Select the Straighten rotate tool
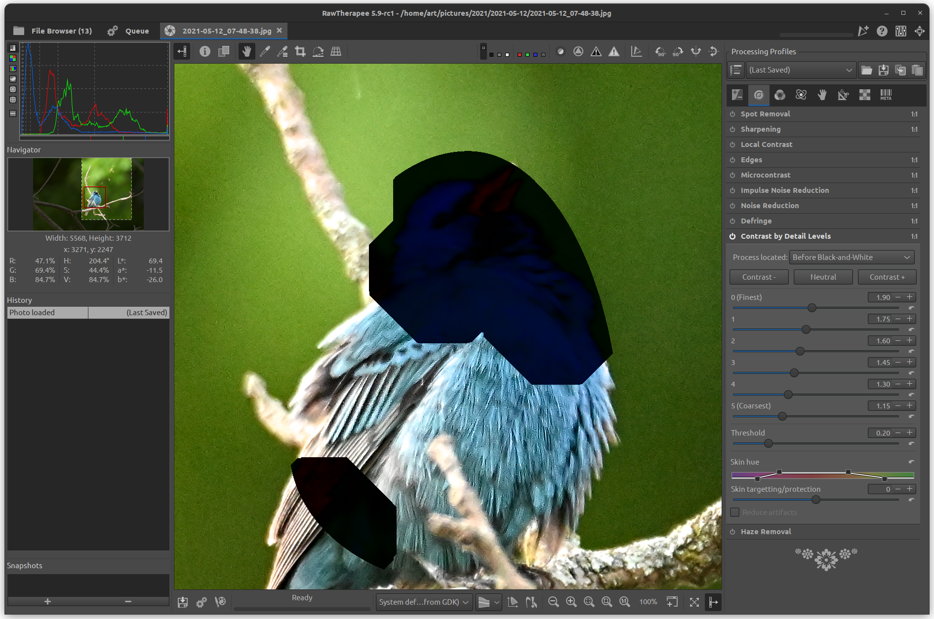 (x=318, y=51)
